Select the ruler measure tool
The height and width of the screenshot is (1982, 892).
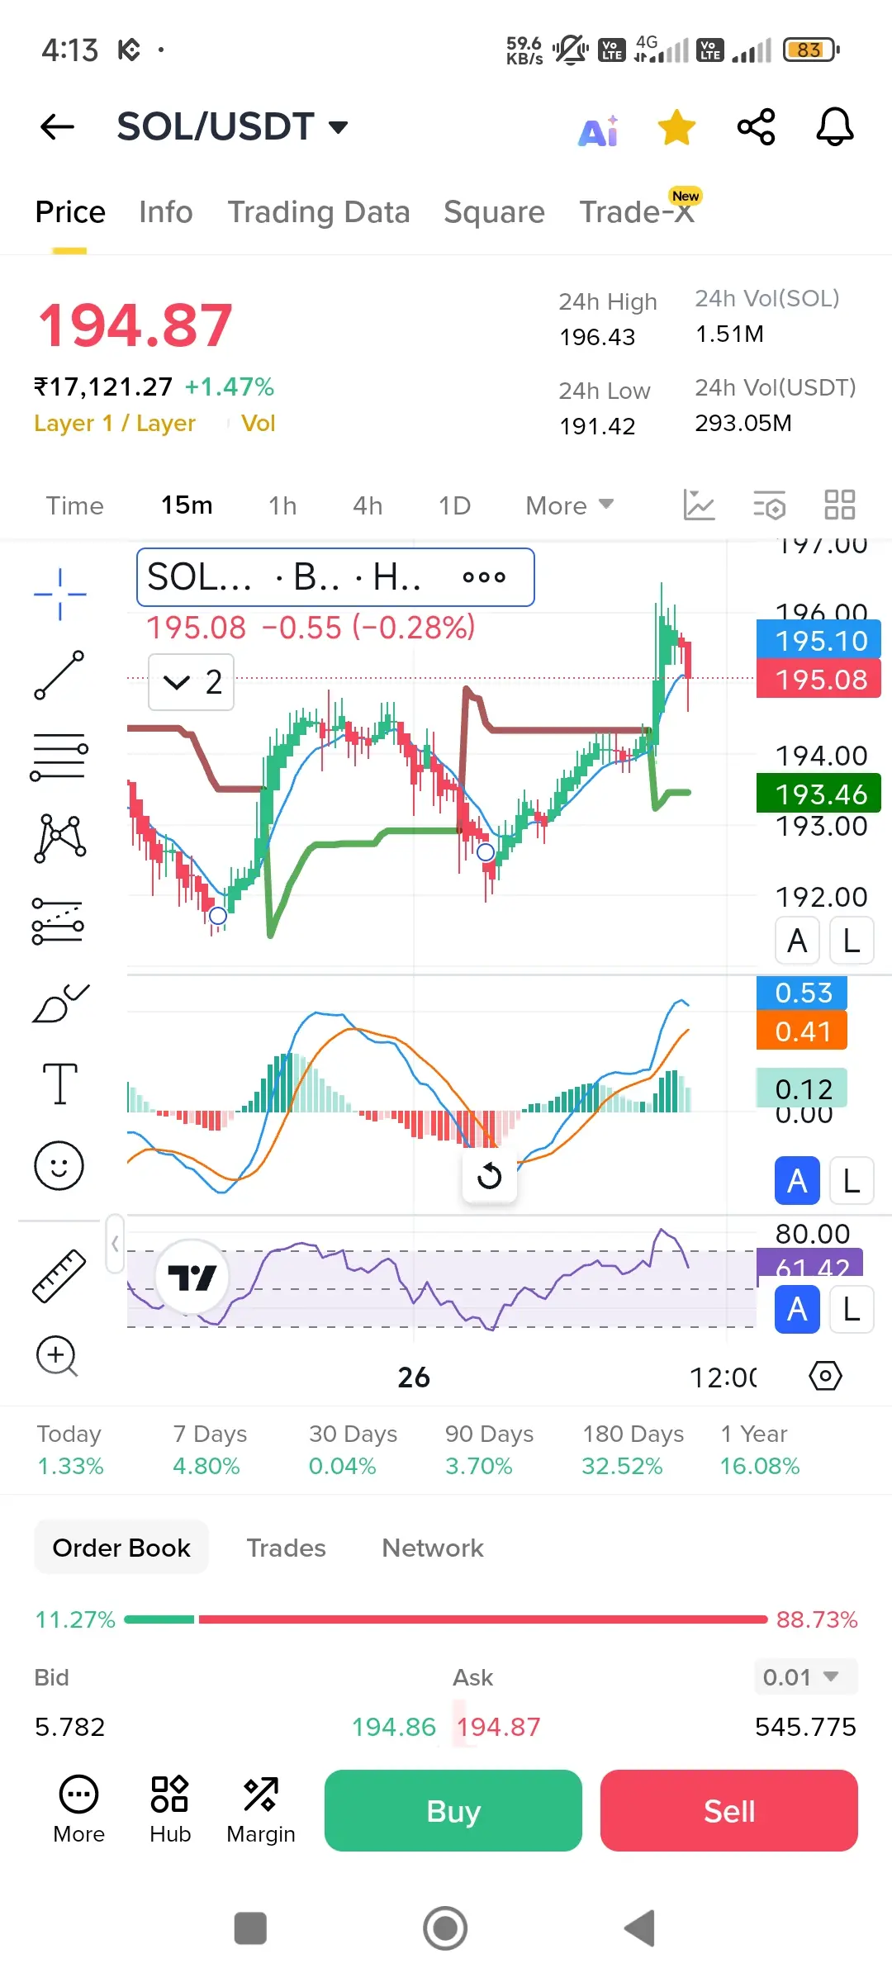pyautogui.click(x=59, y=1276)
